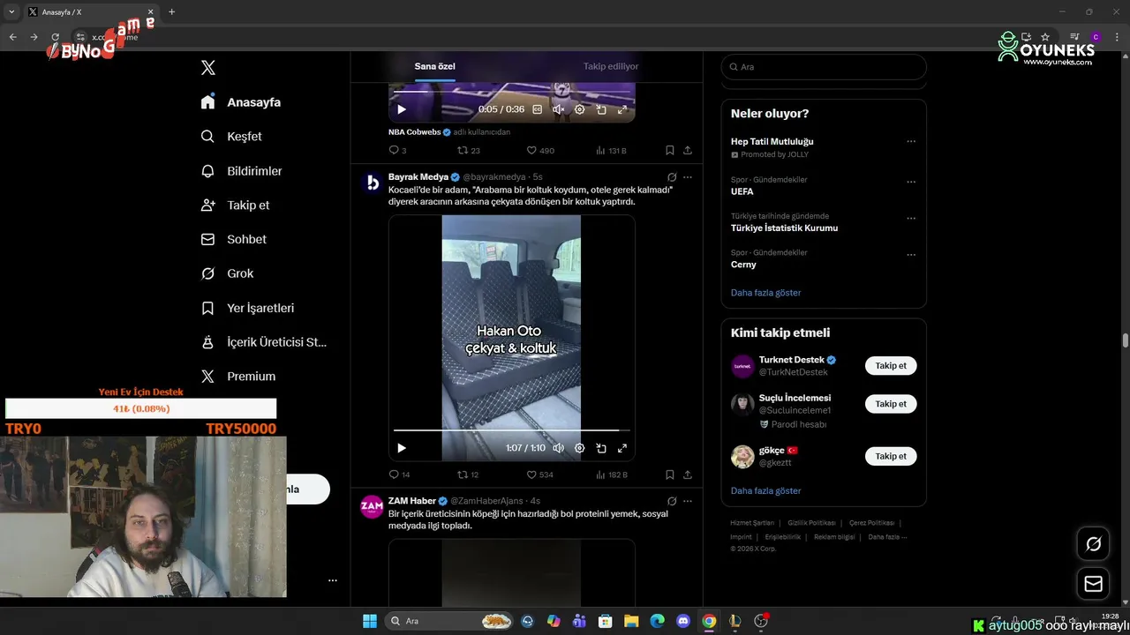Open Grok action on Bayrak Medya post

pyautogui.click(x=672, y=177)
